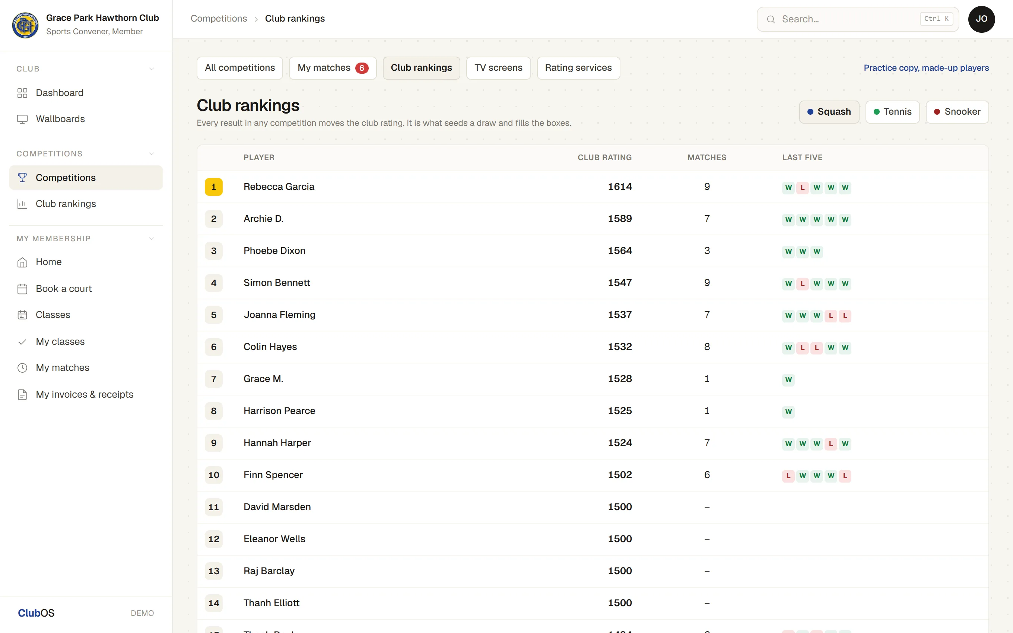Click player name Hannah Harper
This screenshot has width=1013, height=633.
pos(277,443)
